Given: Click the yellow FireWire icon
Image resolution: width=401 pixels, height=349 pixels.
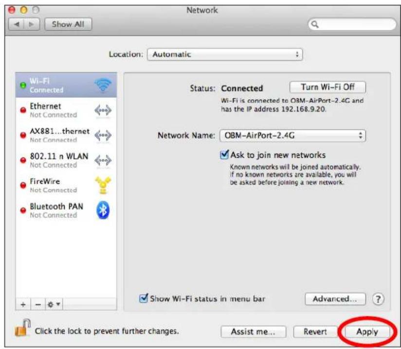Looking at the screenshot, I should pos(103,185).
